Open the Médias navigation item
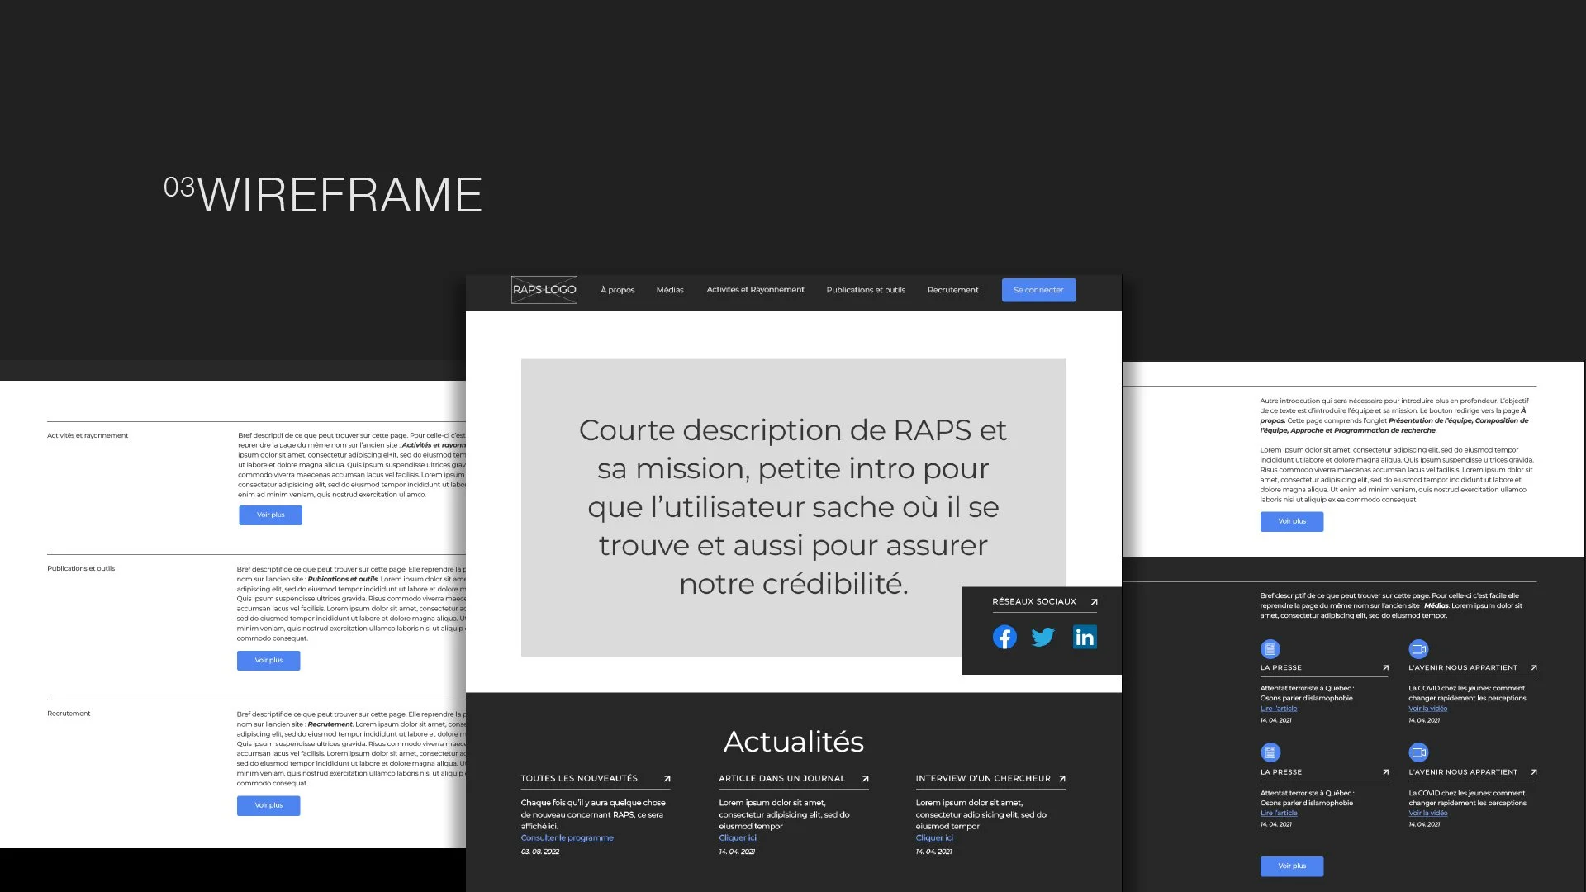The image size is (1586, 892). 670,290
